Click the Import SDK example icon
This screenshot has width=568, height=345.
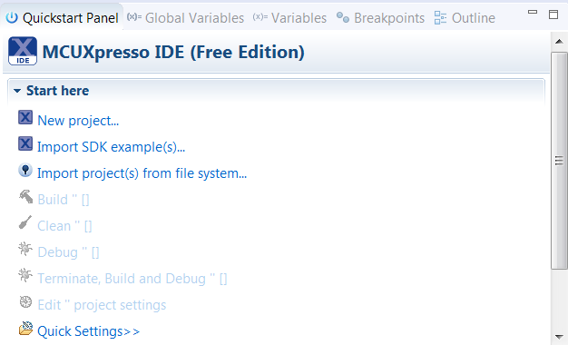click(x=25, y=143)
